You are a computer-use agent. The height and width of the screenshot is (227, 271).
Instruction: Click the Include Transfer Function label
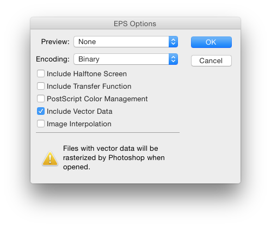click(89, 87)
